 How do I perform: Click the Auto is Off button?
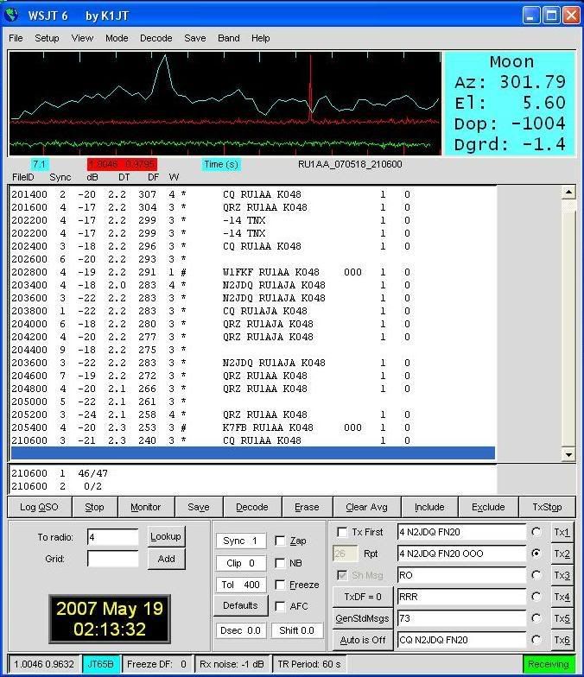pyautogui.click(x=363, y=640)
